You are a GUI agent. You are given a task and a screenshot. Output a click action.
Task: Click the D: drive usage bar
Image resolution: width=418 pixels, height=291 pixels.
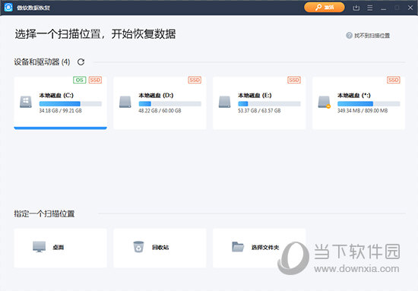[x=169, y=103]
